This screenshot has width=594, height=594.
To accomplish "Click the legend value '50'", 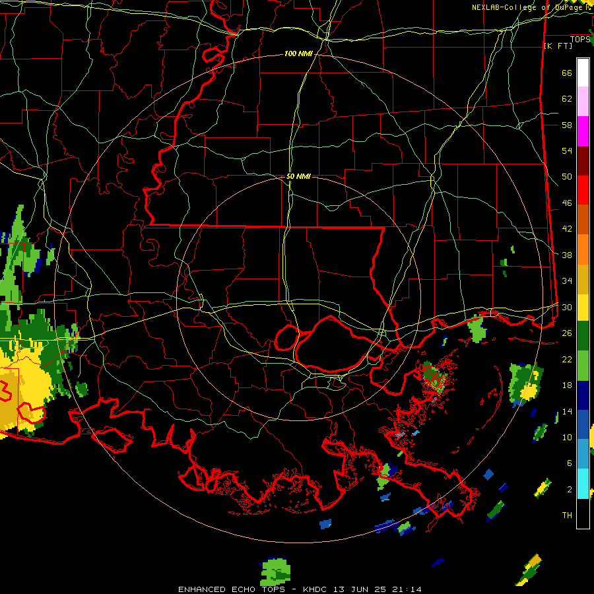I will [x=567, y=177].
